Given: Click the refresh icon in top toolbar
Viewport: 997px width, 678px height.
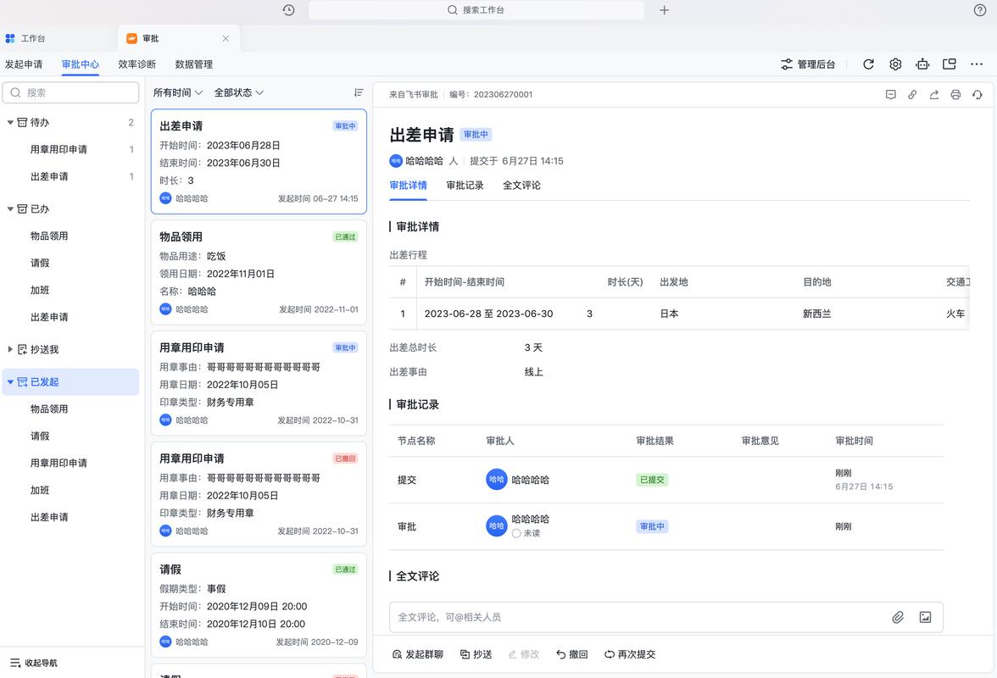Looking at the screenshot, I should tap(868, 64).
